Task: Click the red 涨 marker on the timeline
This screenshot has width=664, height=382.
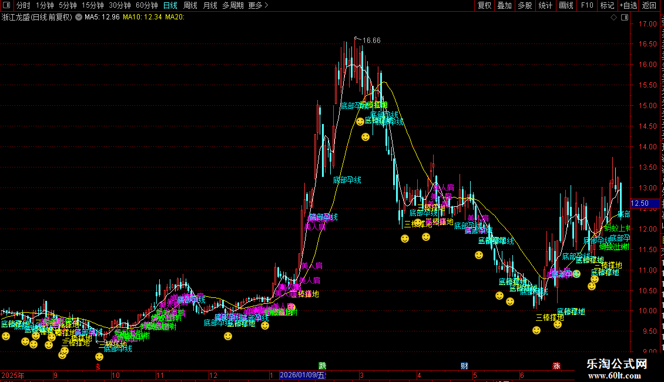Action: pyautogui.click(x=556, y=366)
